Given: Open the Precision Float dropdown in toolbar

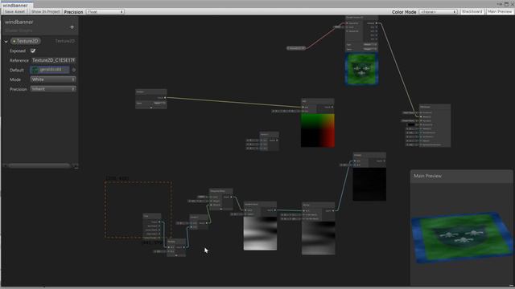Looking at the screenshot, I should (x=105, y=12).
